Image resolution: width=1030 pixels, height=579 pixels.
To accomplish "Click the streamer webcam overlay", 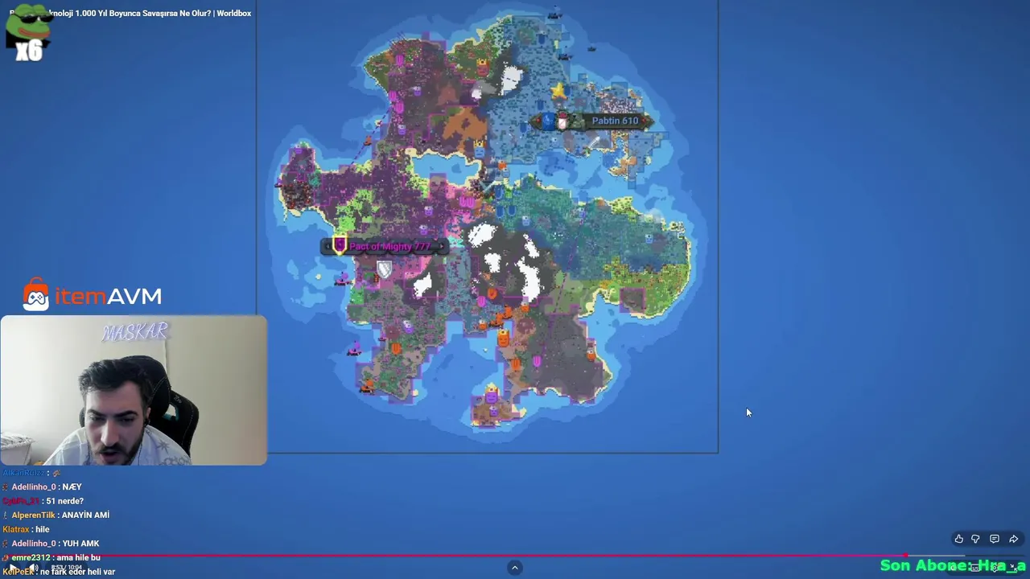I will coord(134,390).
